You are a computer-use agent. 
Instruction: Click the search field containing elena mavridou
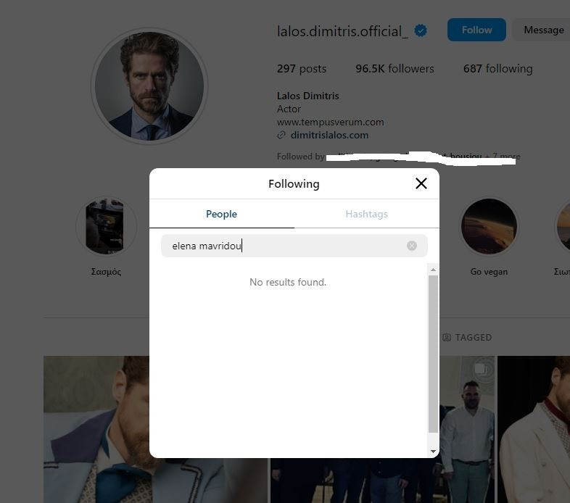click(x=286, y=246)
